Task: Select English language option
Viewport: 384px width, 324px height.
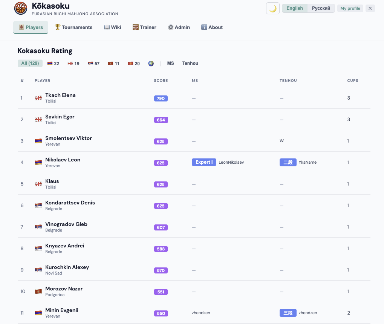Action: pyautogui.click(x=295, y=8)
